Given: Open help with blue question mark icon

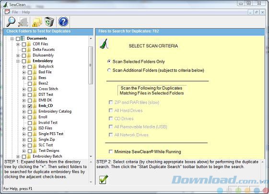Looking at the screenshot, I should (x=63, y=22).
